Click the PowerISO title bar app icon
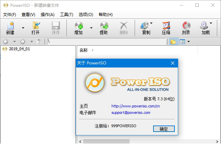The width and height of the screenshot is (221, 149). [x=6, y=5]
